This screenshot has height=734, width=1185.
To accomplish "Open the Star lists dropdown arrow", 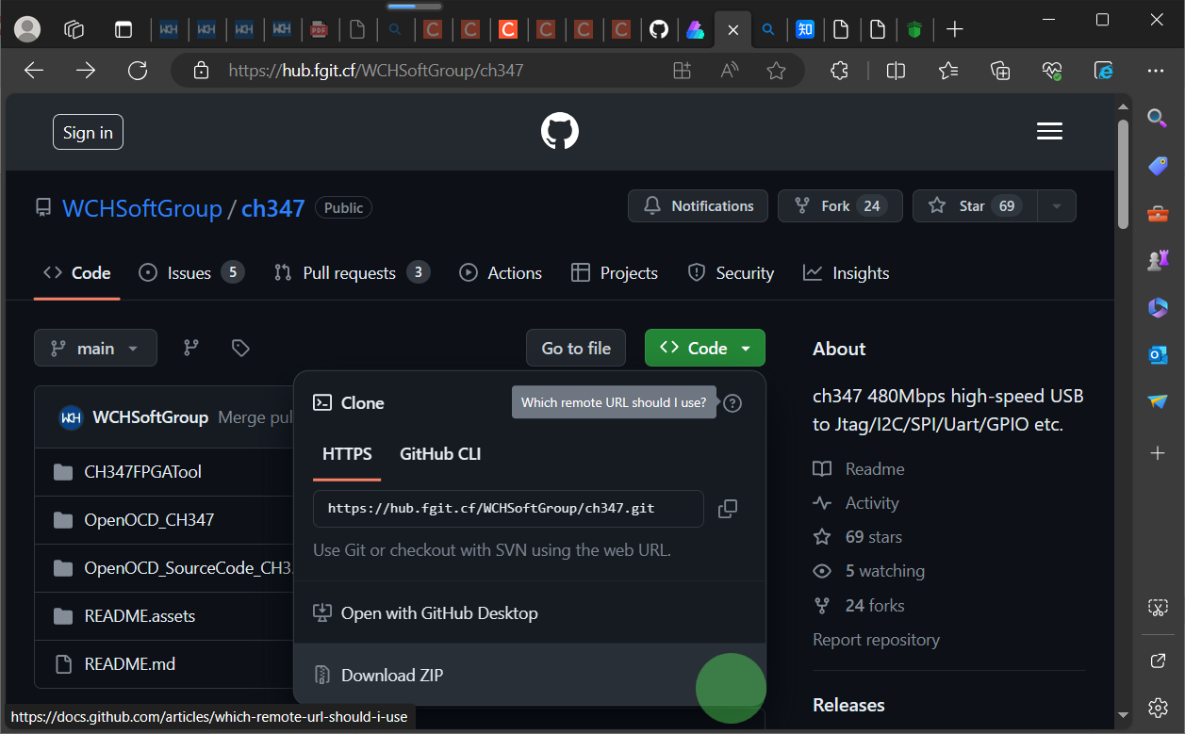I will (x=1057, y=206).
